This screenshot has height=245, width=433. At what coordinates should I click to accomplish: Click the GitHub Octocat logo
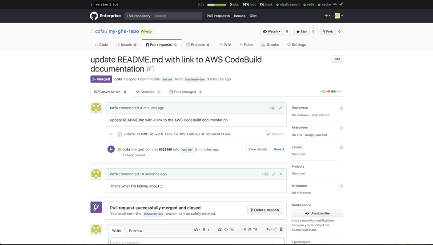point(94,16)
